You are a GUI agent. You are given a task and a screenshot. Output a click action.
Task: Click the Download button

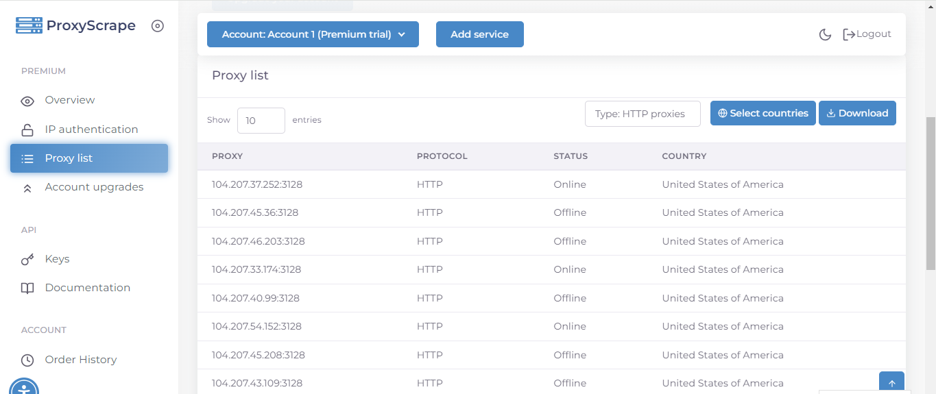[857, 113]
